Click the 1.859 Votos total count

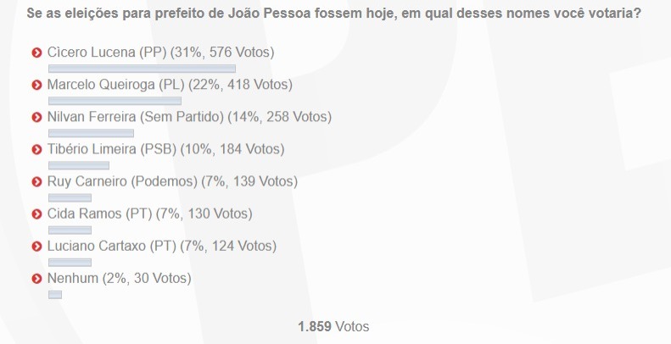(x=333, y=326)
